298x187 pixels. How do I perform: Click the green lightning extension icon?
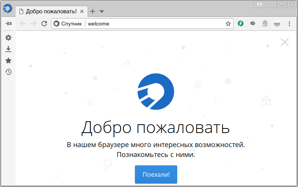pyautogui.click(x=240, y=24)
